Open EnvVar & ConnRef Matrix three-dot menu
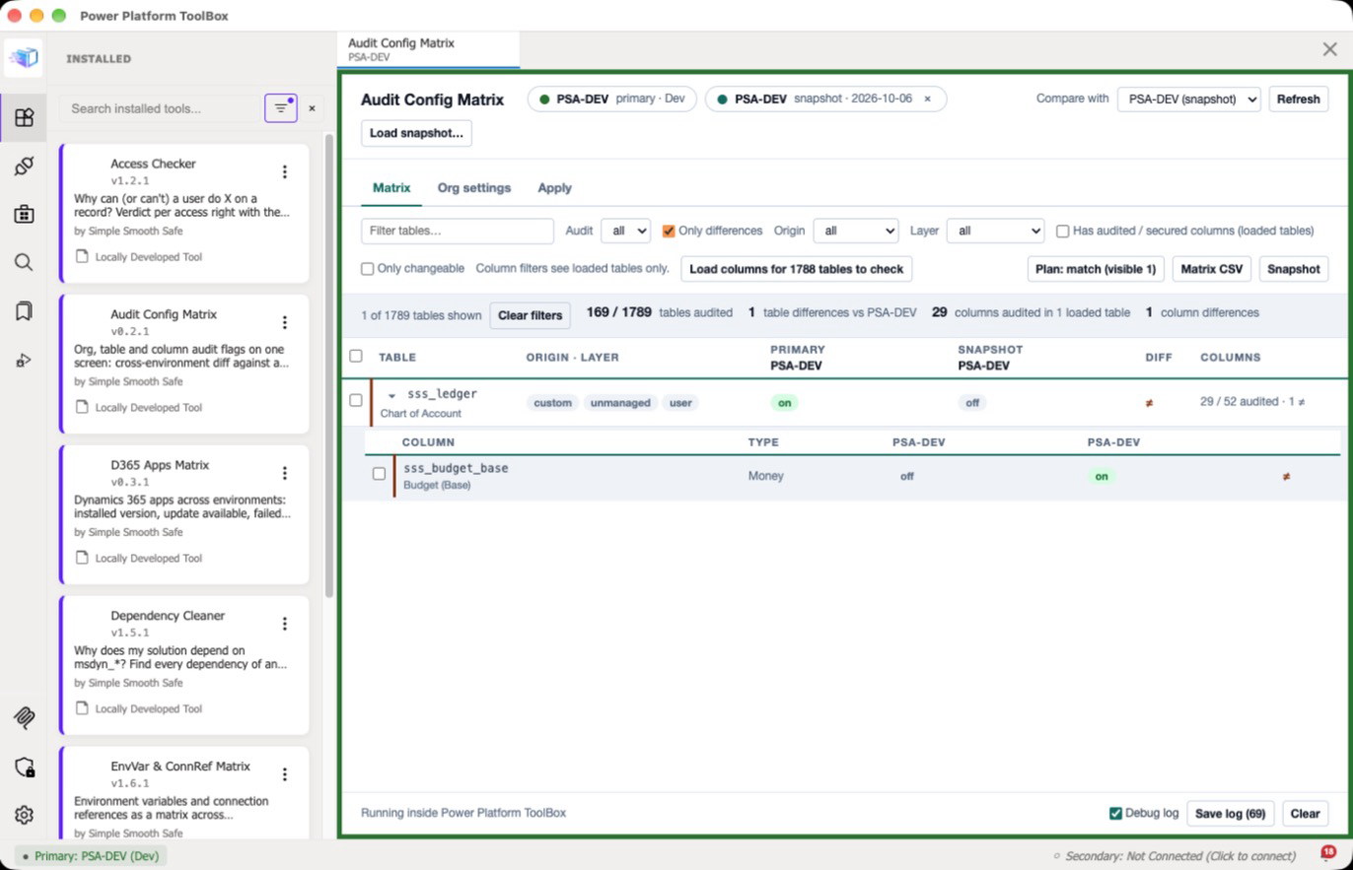Viewport: 1353px width, 870px height. (285, 774)
